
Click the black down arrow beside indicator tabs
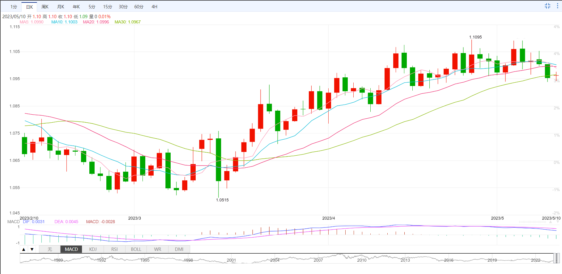pyautogui.click(x=32, y=249)
